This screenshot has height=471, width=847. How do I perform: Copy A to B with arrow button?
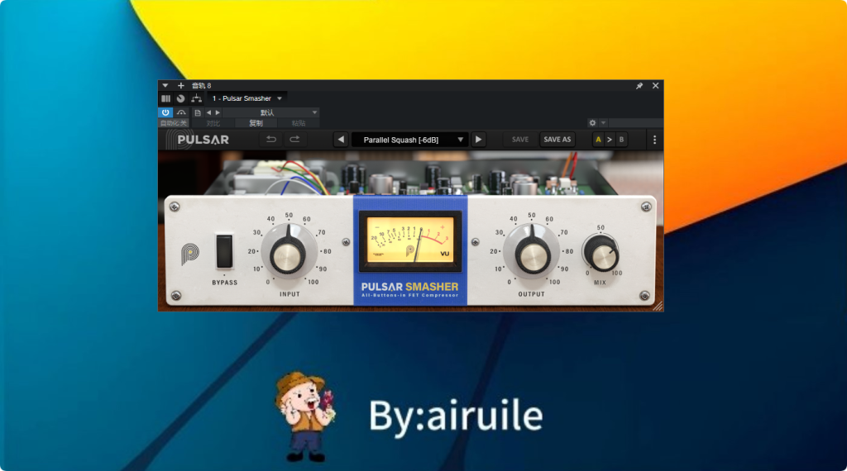610,140
